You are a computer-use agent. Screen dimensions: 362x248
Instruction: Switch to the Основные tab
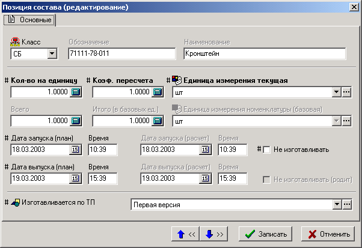coord(31,20)
